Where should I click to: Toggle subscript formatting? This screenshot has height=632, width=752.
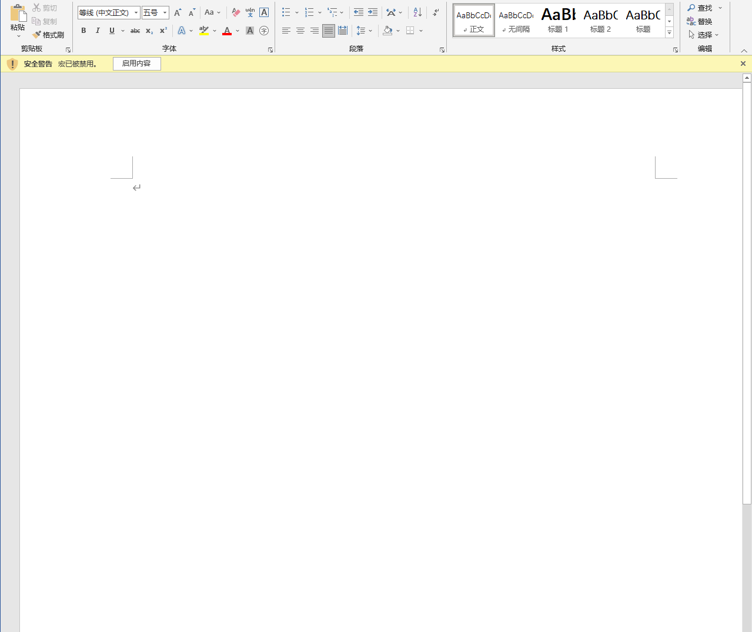tap(149, 31)
